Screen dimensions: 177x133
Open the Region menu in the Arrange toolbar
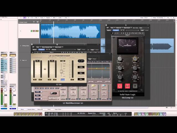pyautogui.click(x=49, y=18)
